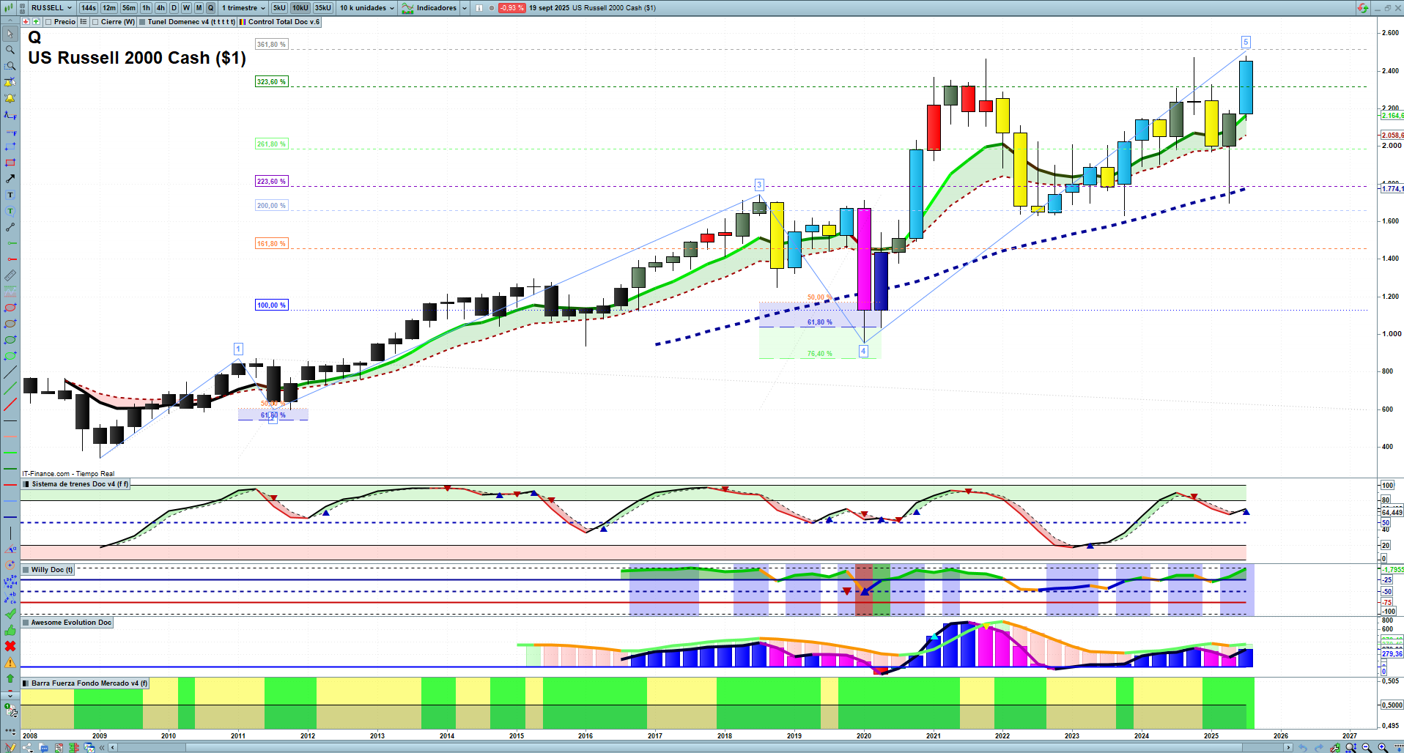Select the alert-with-cursor bell tool

point(10,82)
